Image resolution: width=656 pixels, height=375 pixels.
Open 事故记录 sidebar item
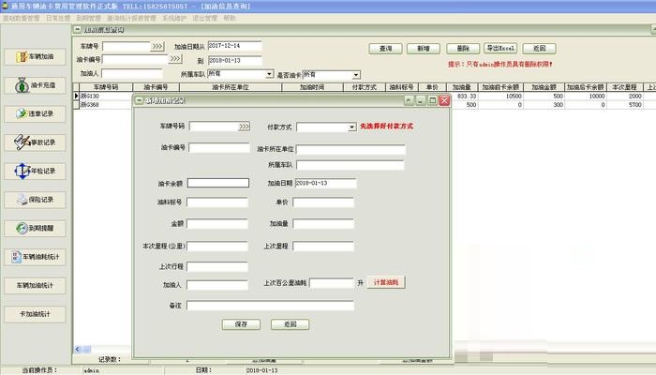pos(36,142)
